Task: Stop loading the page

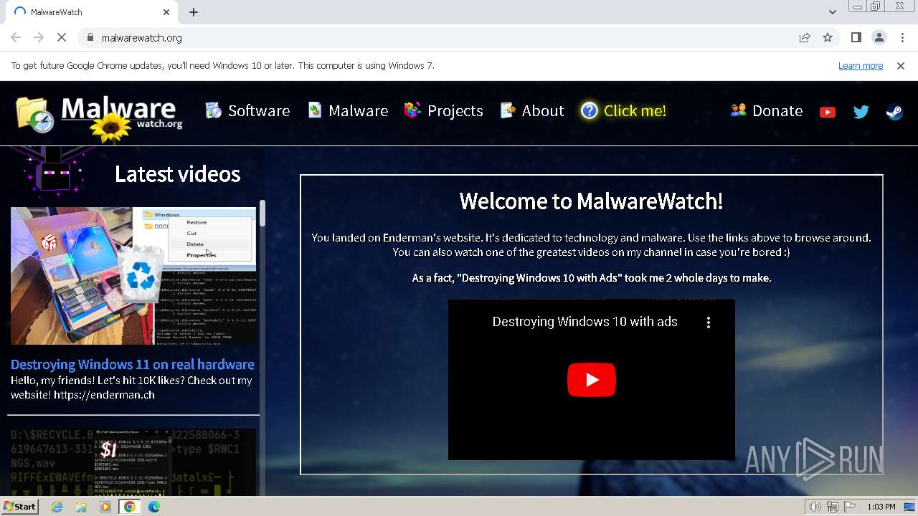Action: click(62, 37)
